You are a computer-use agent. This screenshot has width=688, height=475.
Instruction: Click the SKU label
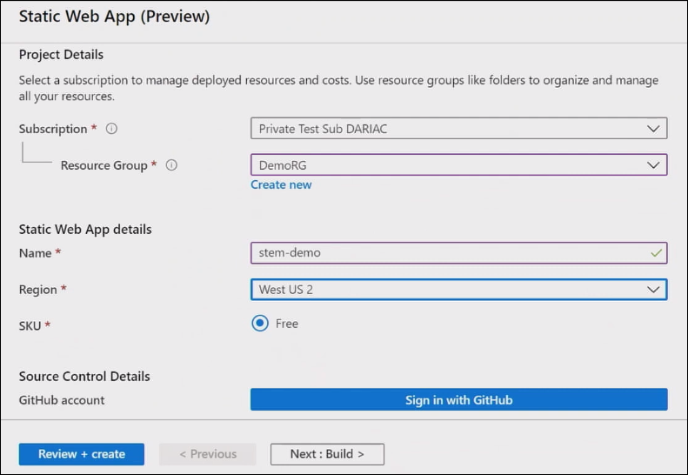tap(30, 325)
